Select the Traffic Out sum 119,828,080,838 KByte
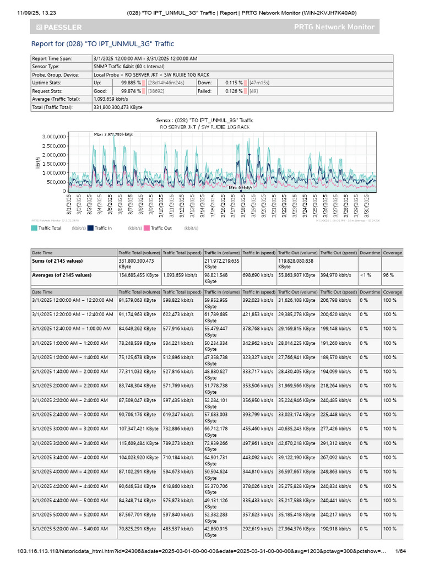Viewport: 423px width, 564px height. click(x=296, y=264)
